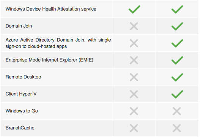Click green checkmark in Client Hyper-V row

coord(177,94)
